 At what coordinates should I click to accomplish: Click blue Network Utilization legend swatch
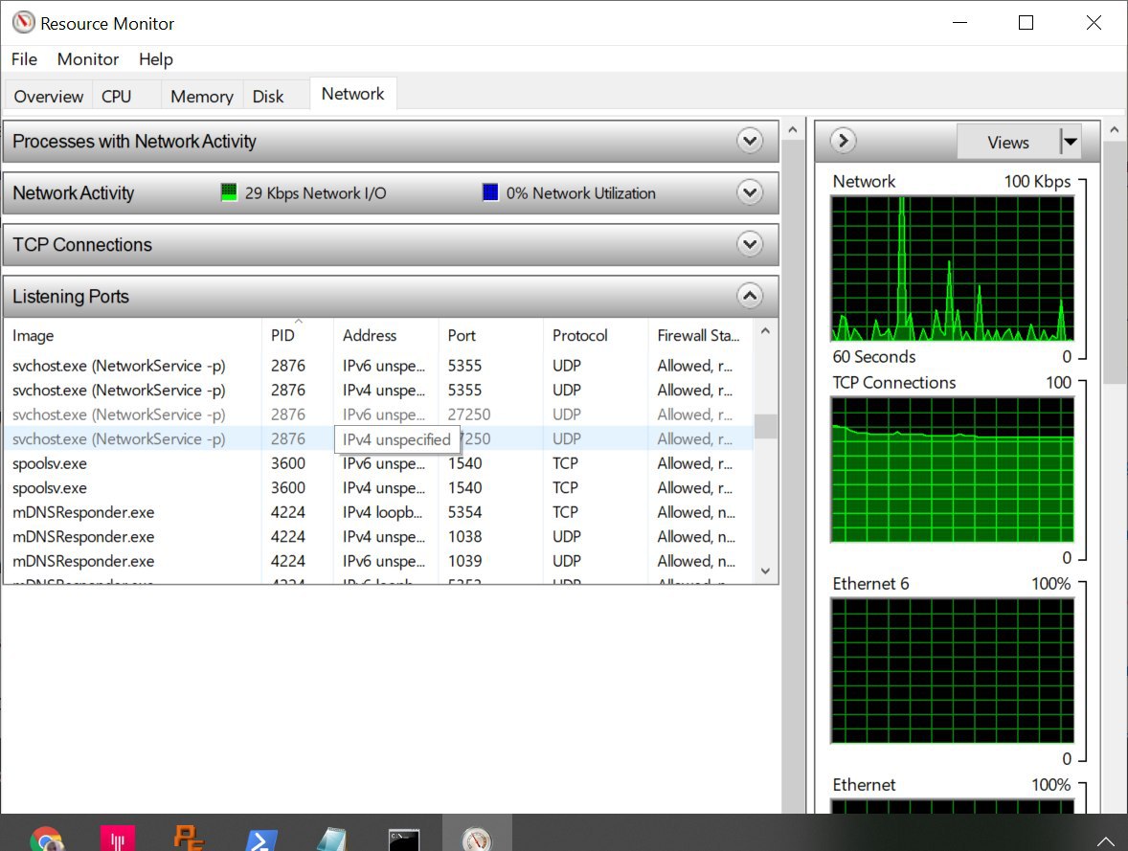coord(490,192)
